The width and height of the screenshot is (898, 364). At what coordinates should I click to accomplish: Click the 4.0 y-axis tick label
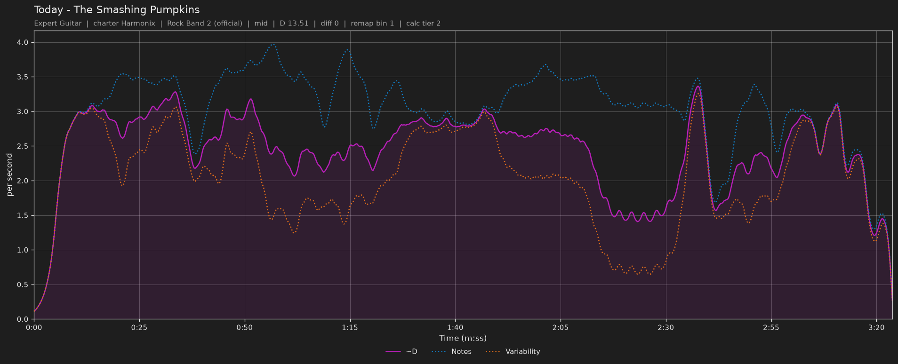coord(23,42)
